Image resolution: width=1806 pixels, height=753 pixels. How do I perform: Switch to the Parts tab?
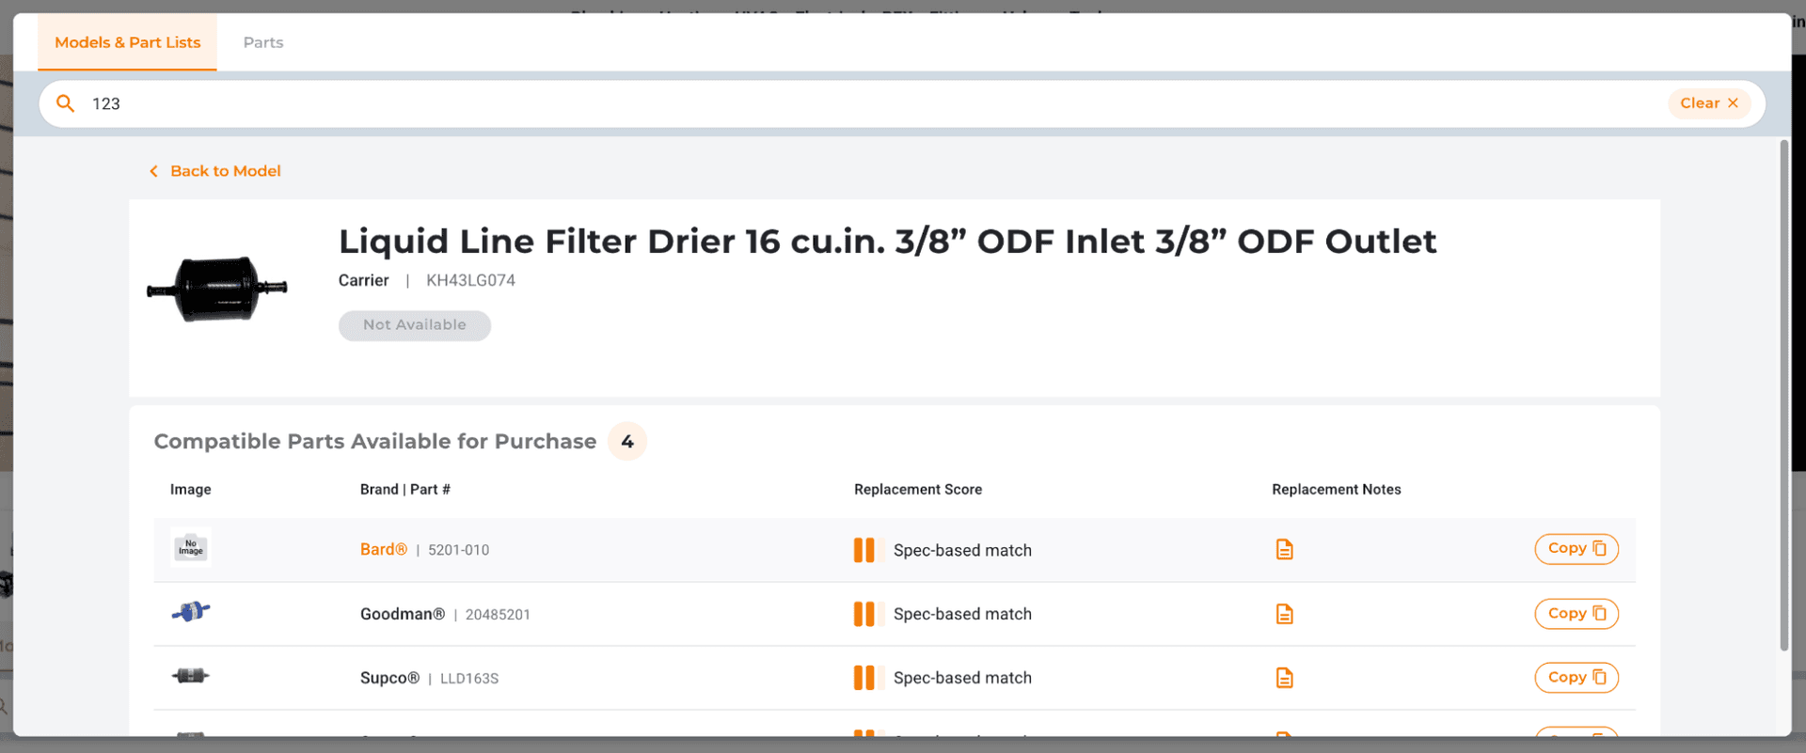pos(263,42)
